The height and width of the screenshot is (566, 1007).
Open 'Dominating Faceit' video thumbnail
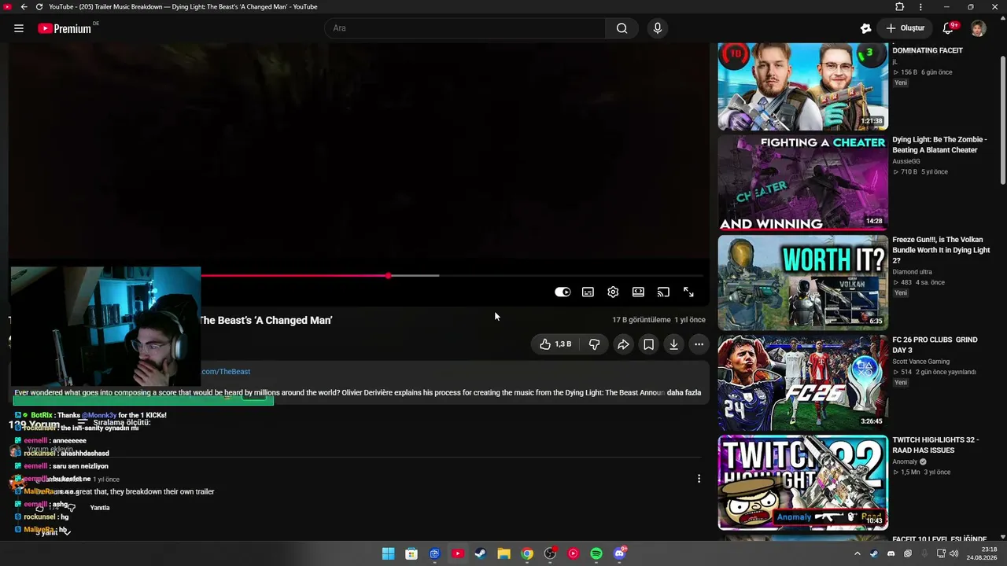(x=802, y=86)
